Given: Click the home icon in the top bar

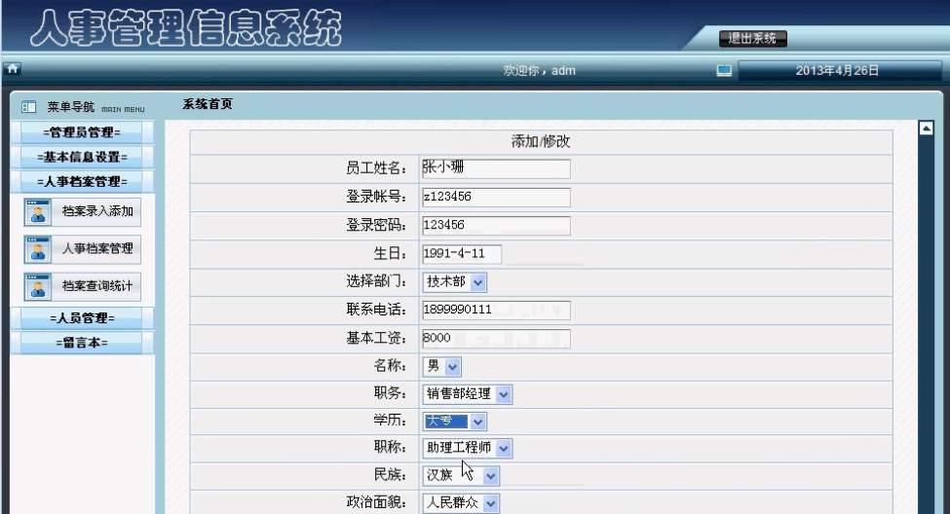Looking at the screenshot, I should pos(12,68).
